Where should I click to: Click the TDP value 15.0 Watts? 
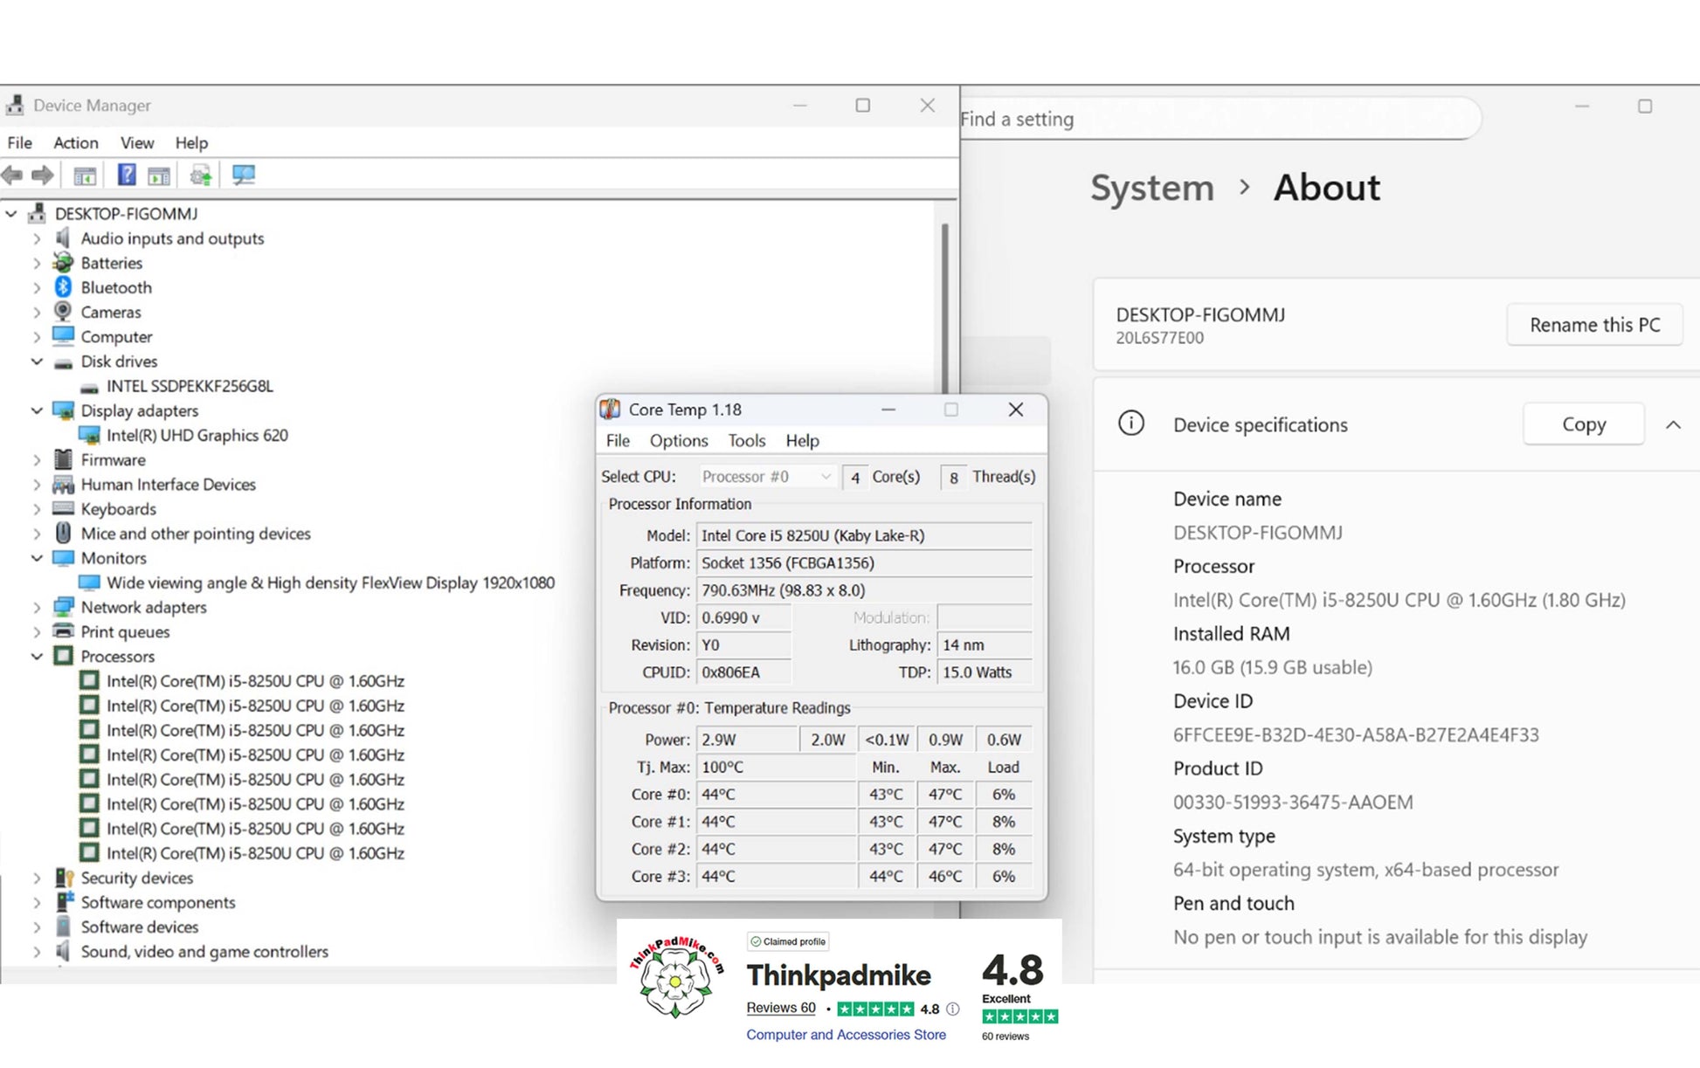pos(985,672)
